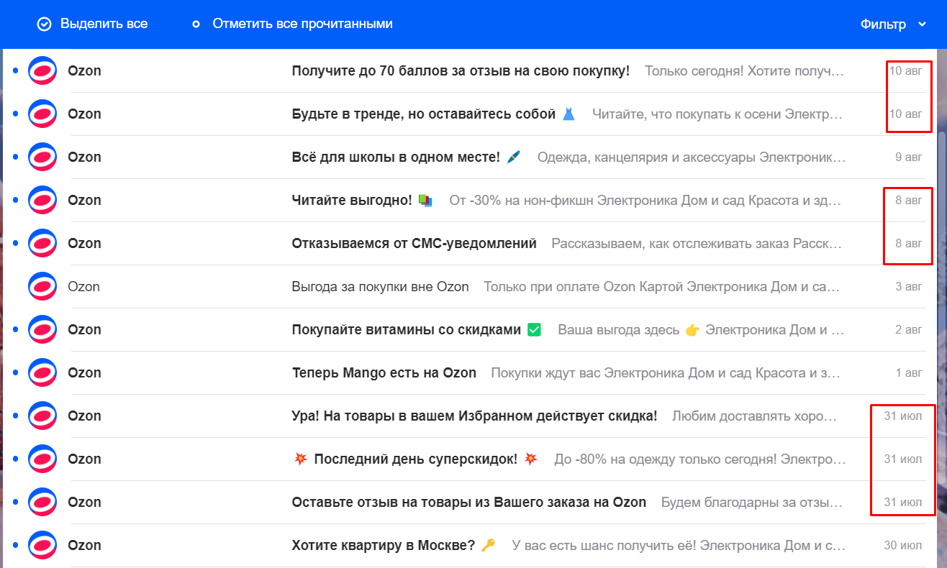Click Ozon avatar on 'Отказываемся от СМС-уведомлений' email

pyautogui.click(x=42, y=243)
